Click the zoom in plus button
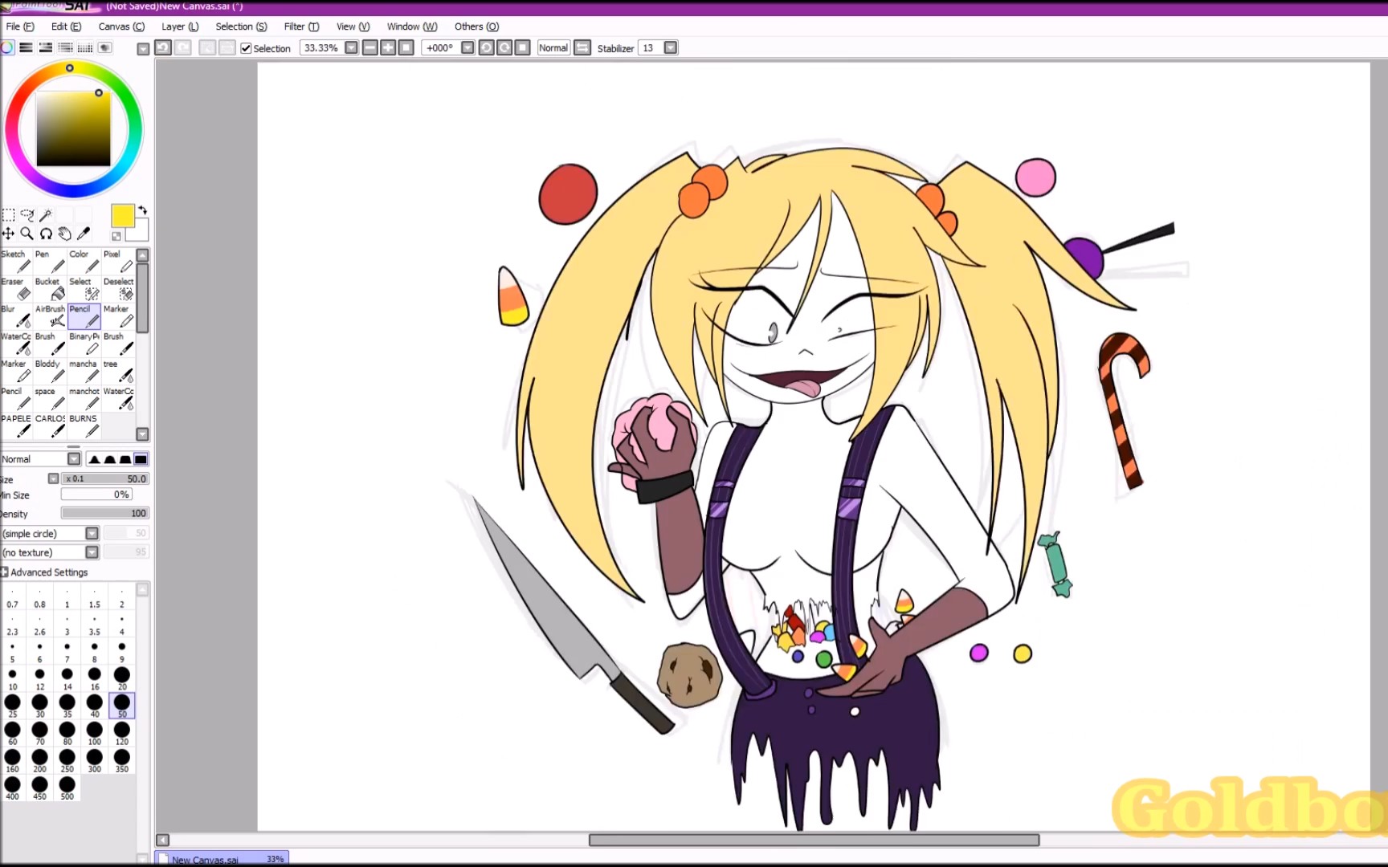The image size is (1388, 867). [388, 48]
